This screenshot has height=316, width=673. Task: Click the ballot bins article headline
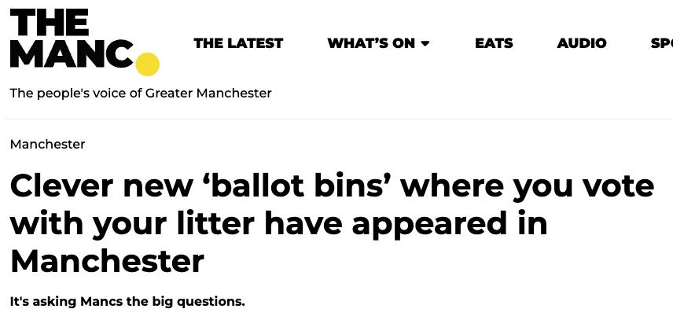330,223
